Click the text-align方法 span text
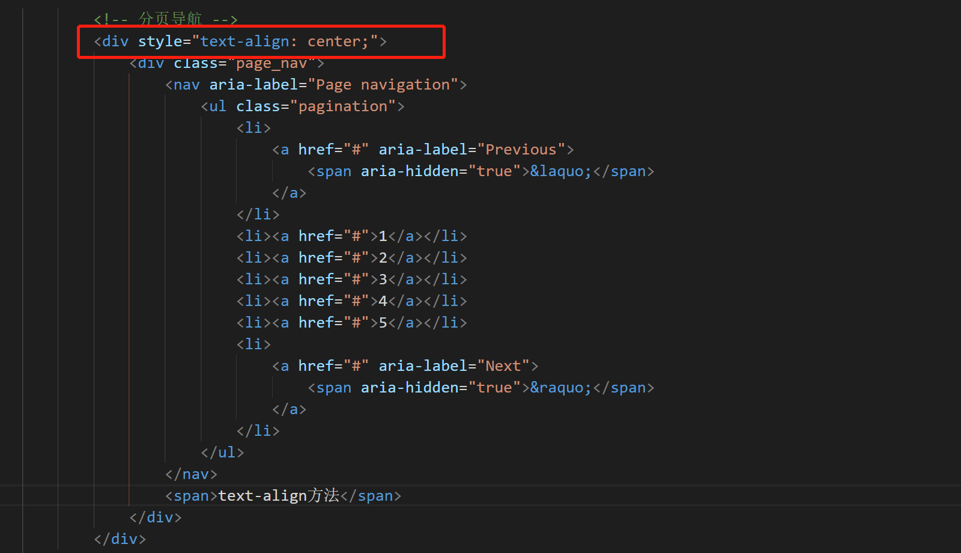The height and width of the screenshot is (553, 961). (279, 496)
